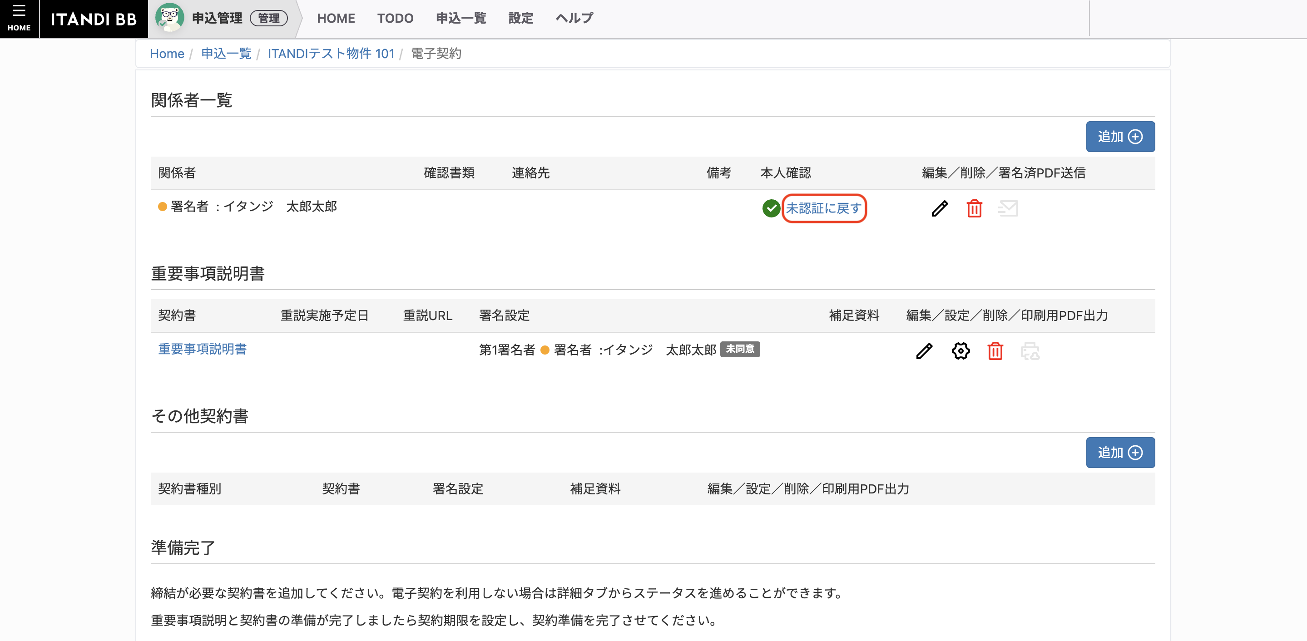Click the 未同意 status badge

pyautogui.click(x=740, y=350)
